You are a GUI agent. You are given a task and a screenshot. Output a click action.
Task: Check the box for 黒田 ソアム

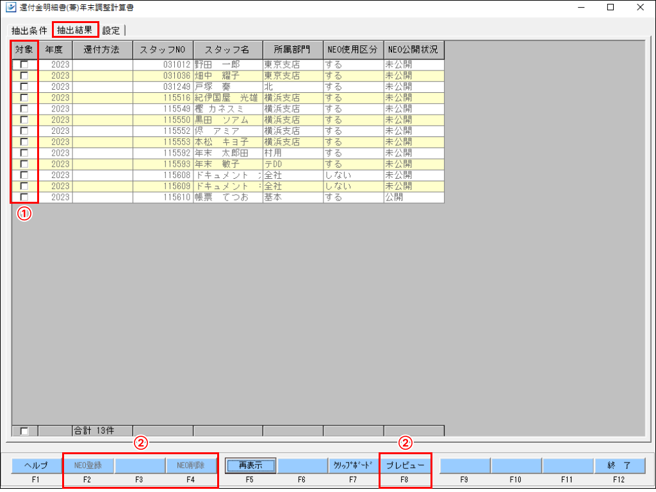(25, 120)
